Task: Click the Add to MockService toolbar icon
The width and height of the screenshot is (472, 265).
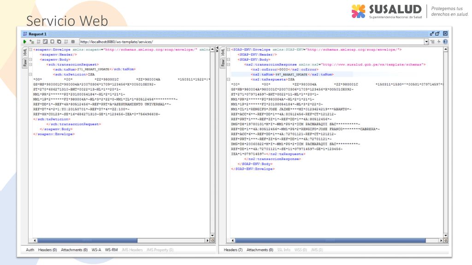Action: coord(39,42)
